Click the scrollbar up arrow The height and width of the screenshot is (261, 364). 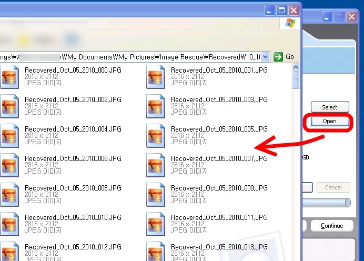pos(296,68)
